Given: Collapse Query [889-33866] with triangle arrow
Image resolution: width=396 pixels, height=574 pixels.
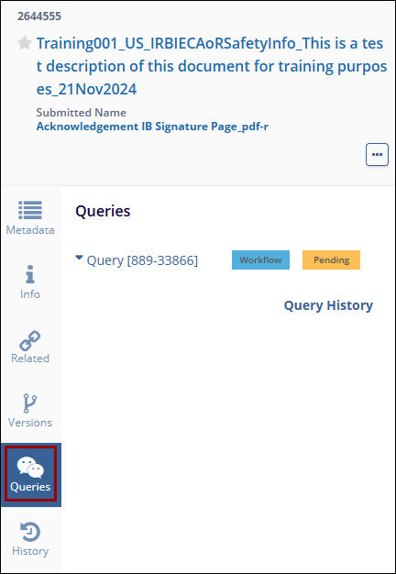Looking at the screenshot, I should click(79, 258).
